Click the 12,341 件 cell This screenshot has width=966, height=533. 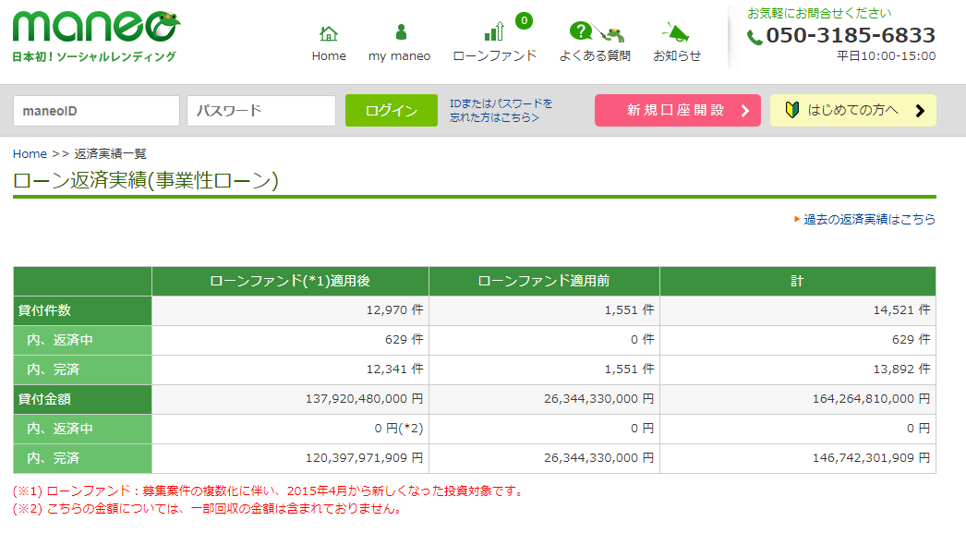pyautogui.click(x=290, y=369)
